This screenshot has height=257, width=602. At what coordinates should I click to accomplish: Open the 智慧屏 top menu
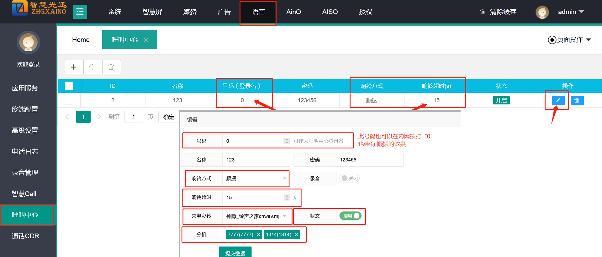[x=152, y=12]
